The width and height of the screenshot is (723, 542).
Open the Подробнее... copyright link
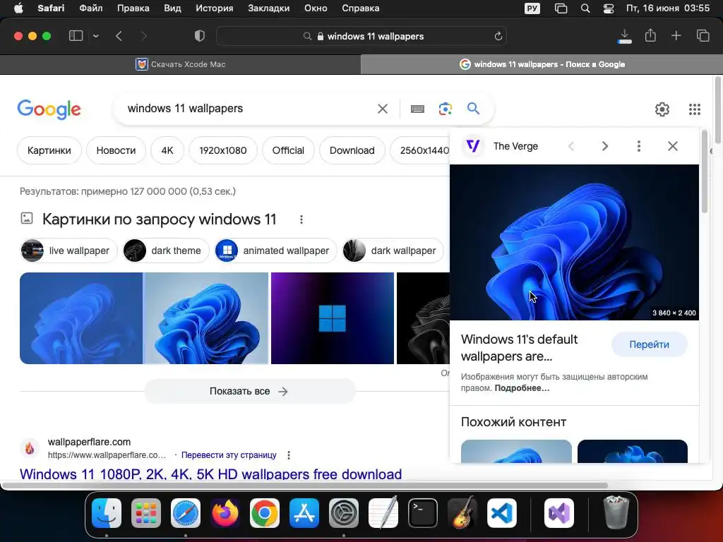coord(522,388)
